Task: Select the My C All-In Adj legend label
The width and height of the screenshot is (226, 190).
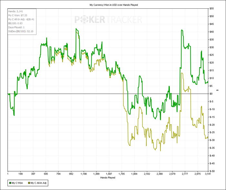Action: (x=38, y=183)
